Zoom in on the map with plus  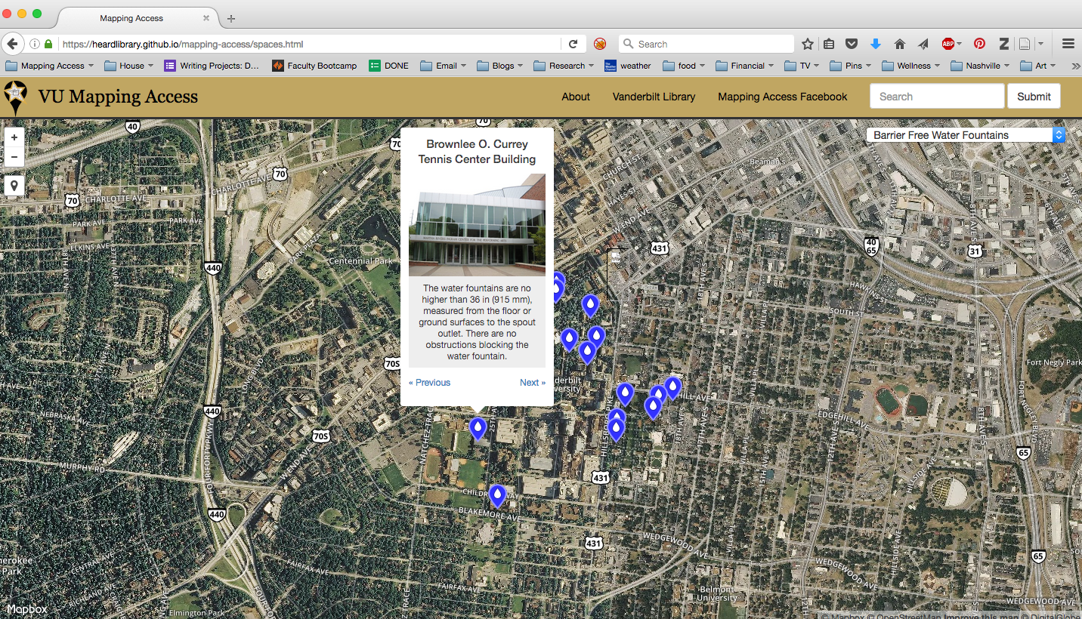[14, 137]
